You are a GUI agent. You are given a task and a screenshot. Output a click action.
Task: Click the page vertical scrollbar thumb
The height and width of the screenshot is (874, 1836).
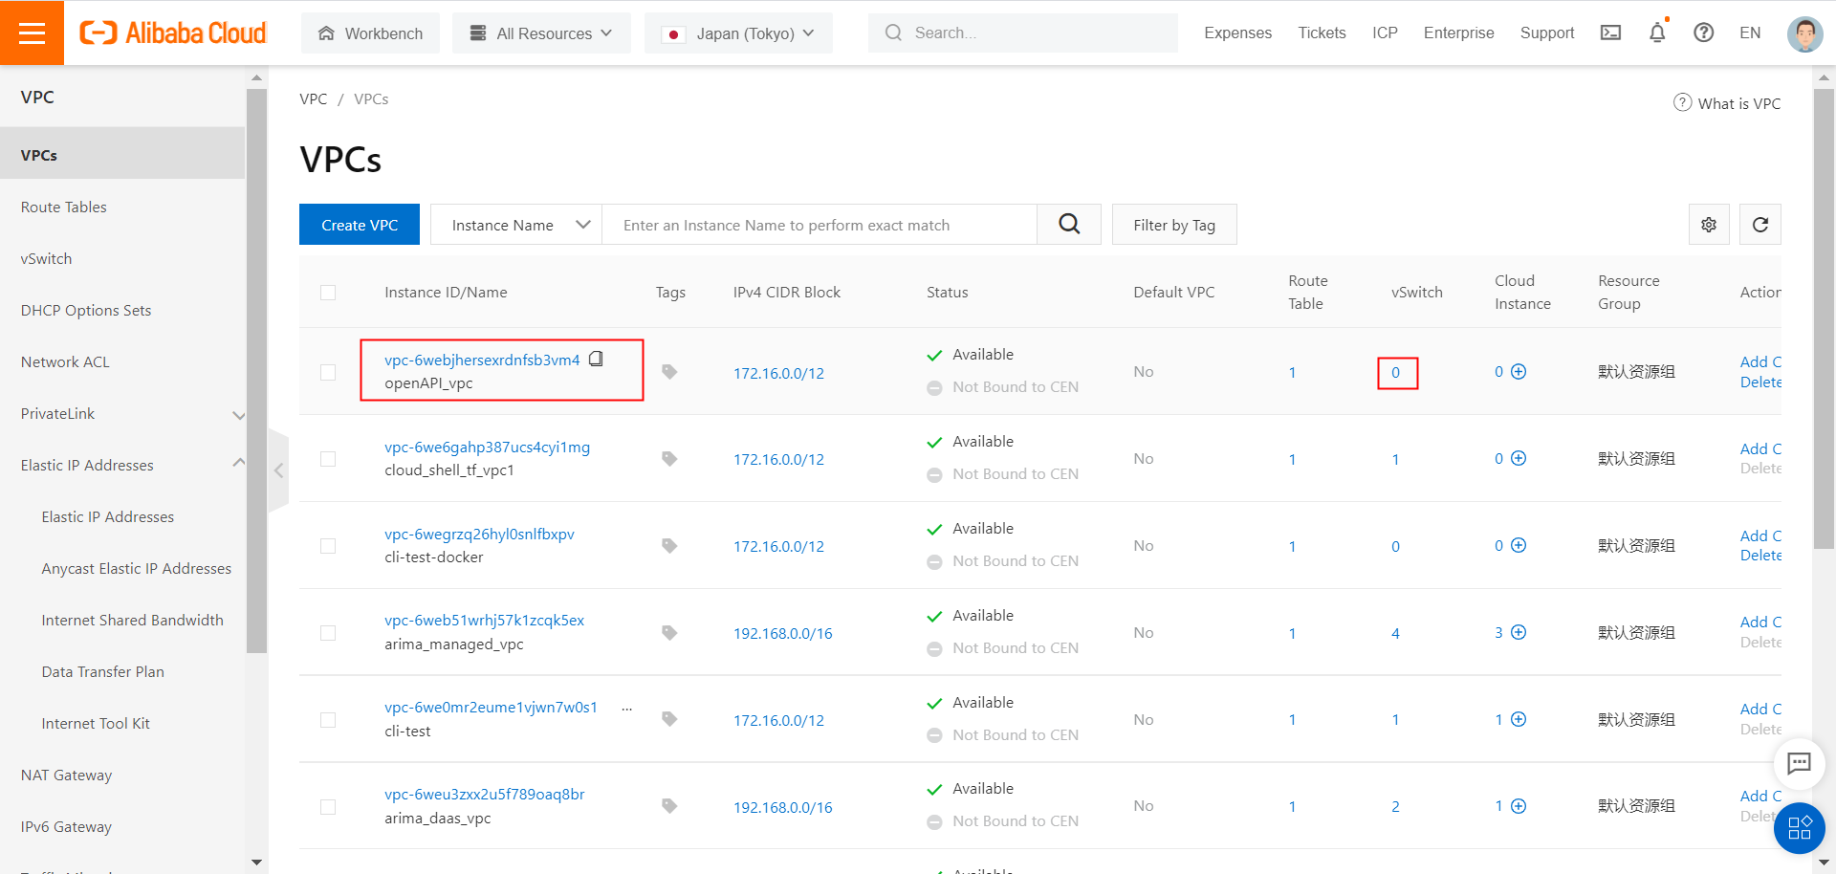click(1824, 317)
